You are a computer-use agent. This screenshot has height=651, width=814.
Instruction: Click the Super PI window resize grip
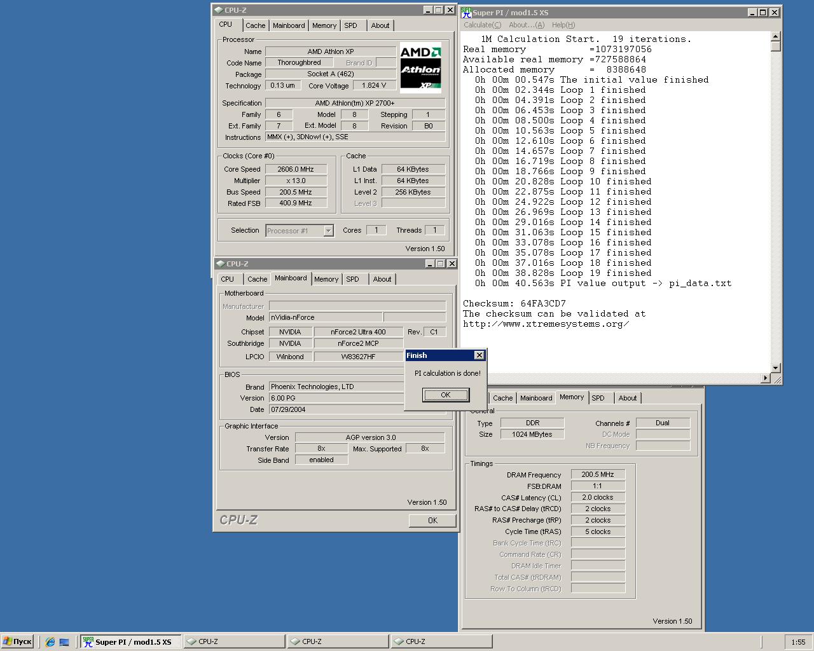tap(776, 378)
